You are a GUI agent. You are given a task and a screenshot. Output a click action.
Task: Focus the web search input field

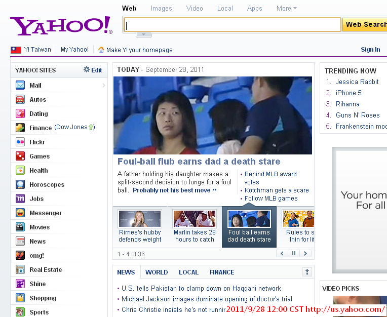pos(232,25)
